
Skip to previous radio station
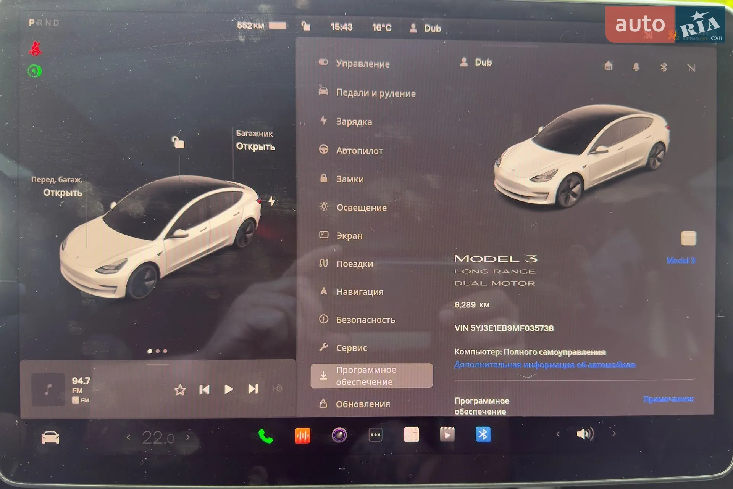(x=204, y=389)
